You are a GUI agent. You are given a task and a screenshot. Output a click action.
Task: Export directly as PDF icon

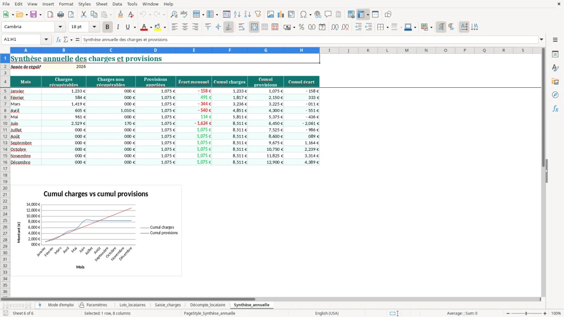pyautogui.click(x=50, y=15)
